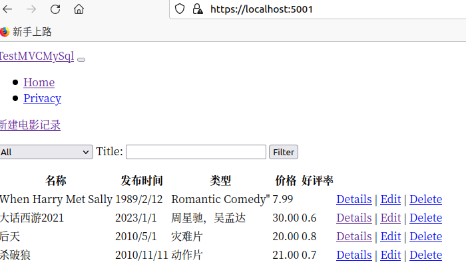Screen dimensions: 466x280
Task: Select the 2023/1/1 date cell
Action: 136,218
